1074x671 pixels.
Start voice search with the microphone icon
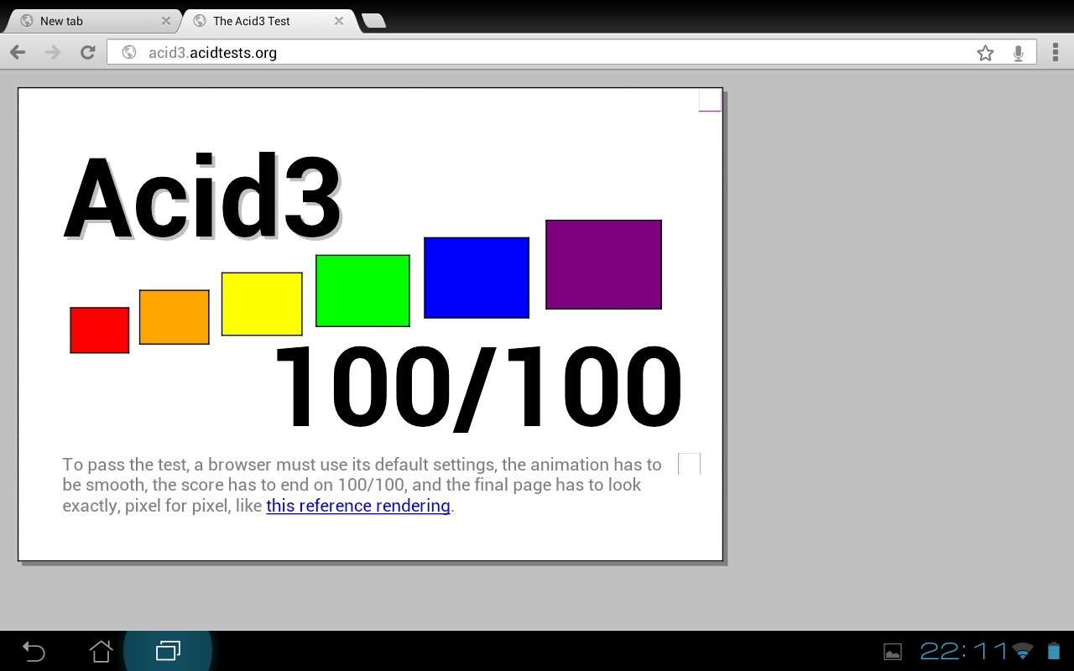click(x=1018, y=52)
